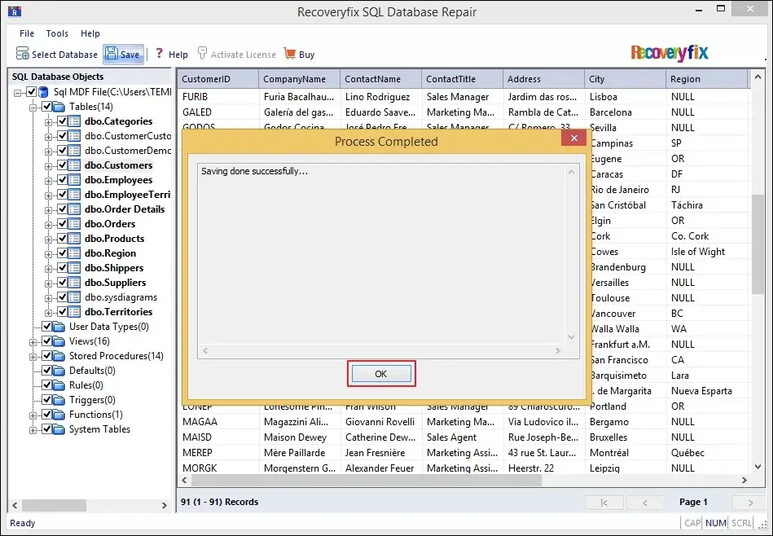773x536 pixels.
Task: Click the Triggers(0) folder icon
Action: point(59,400)
